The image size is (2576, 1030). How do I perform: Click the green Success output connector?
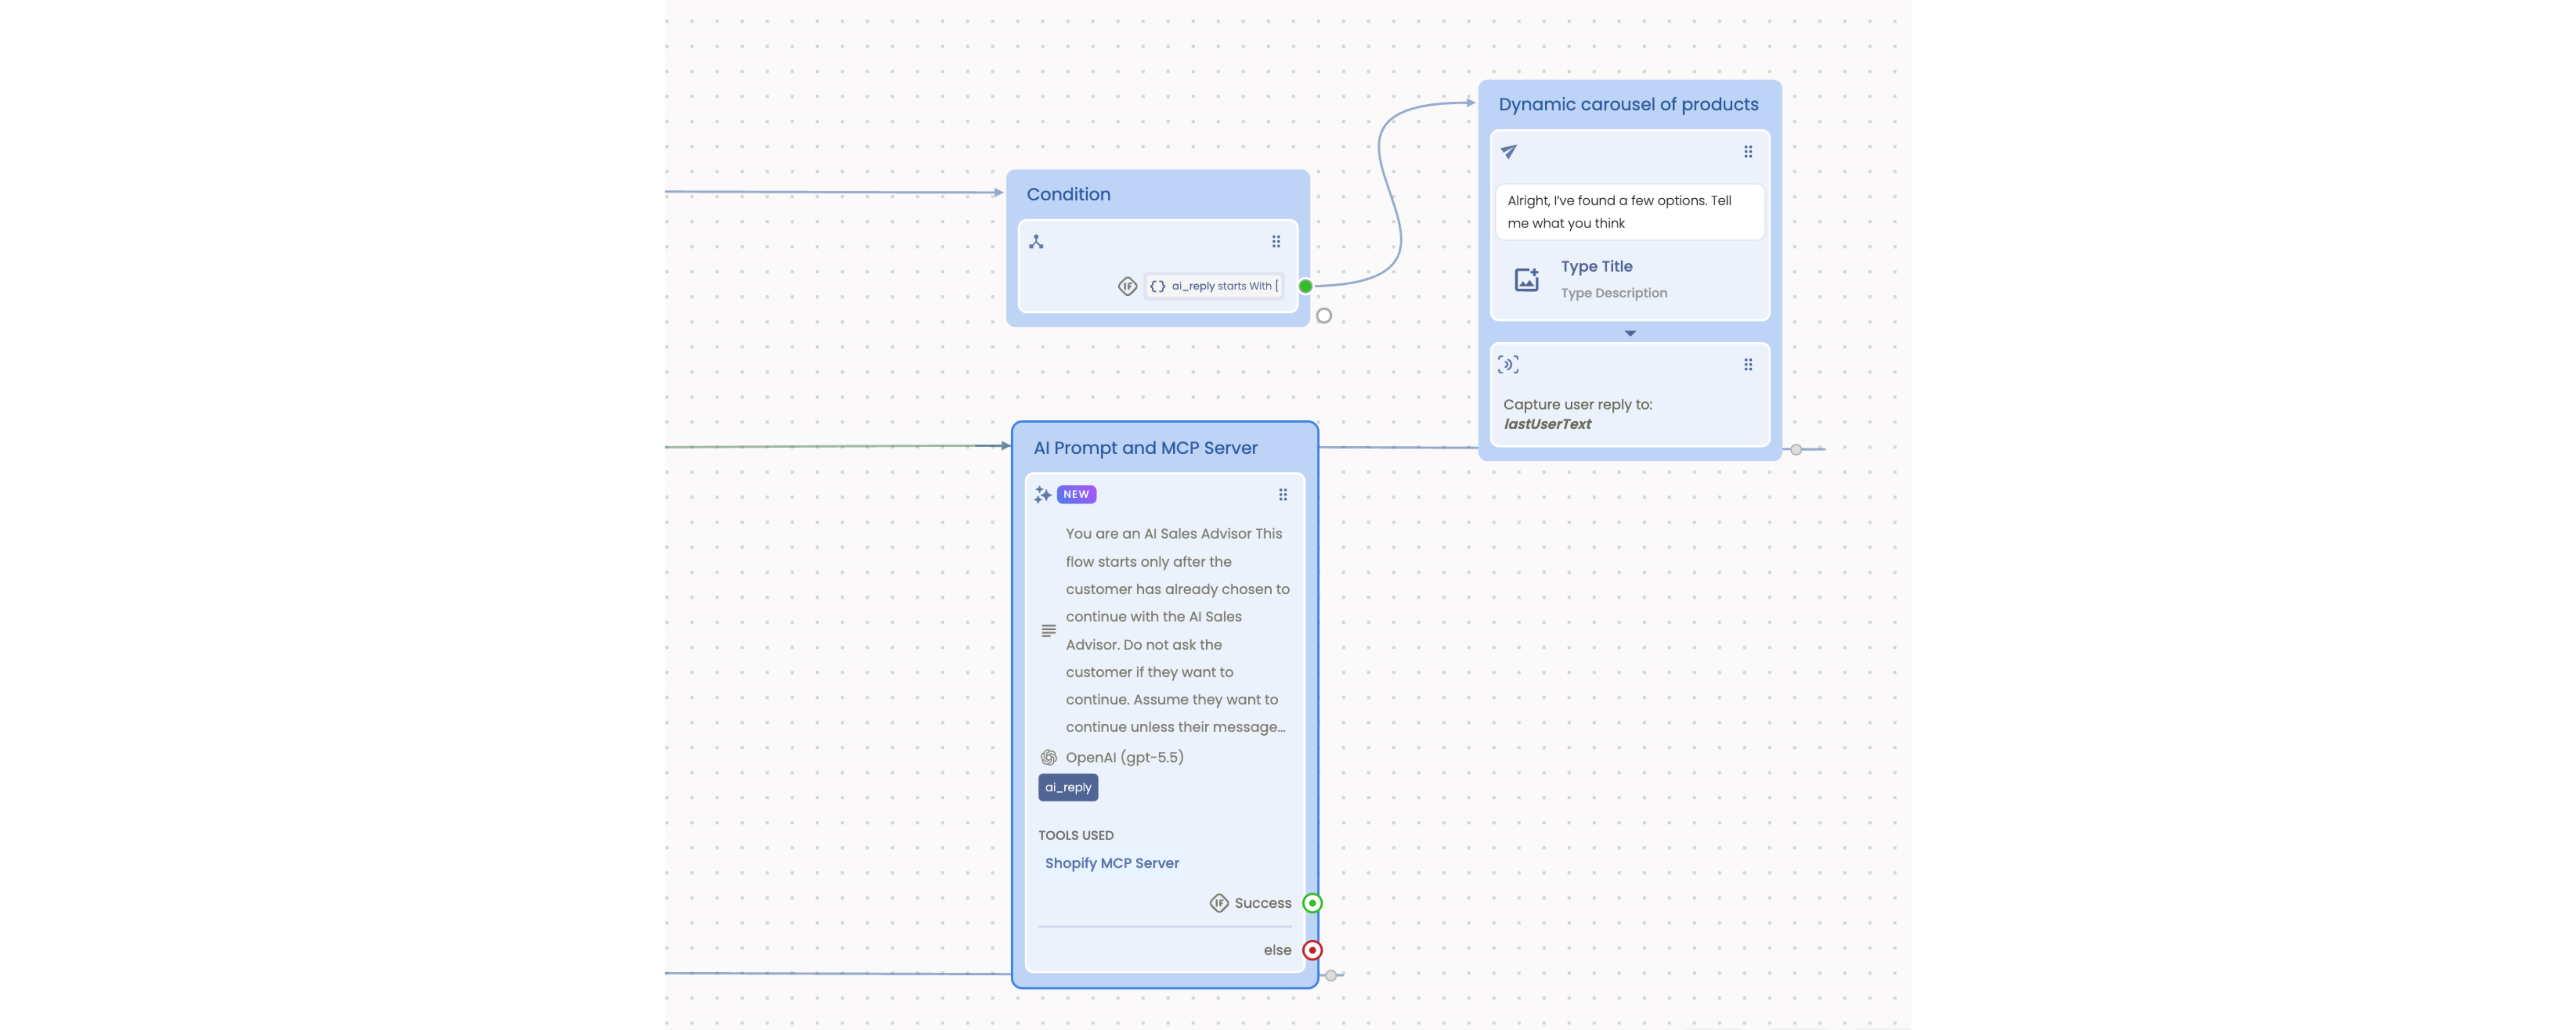(x=1312, y=904)
